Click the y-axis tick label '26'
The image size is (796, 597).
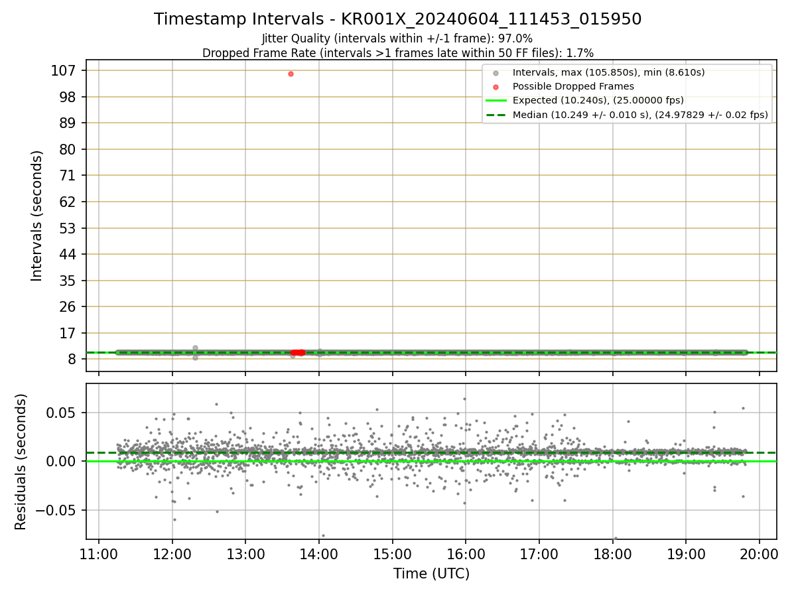(x=67, y=306)
